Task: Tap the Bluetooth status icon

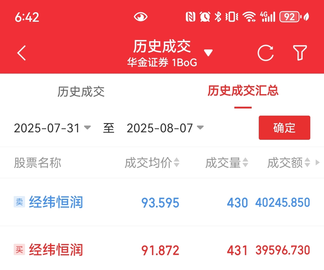Action: click(x=218, y=17)
